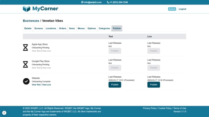Click Onboarding Pending under Apple App Store

[40, 48]
